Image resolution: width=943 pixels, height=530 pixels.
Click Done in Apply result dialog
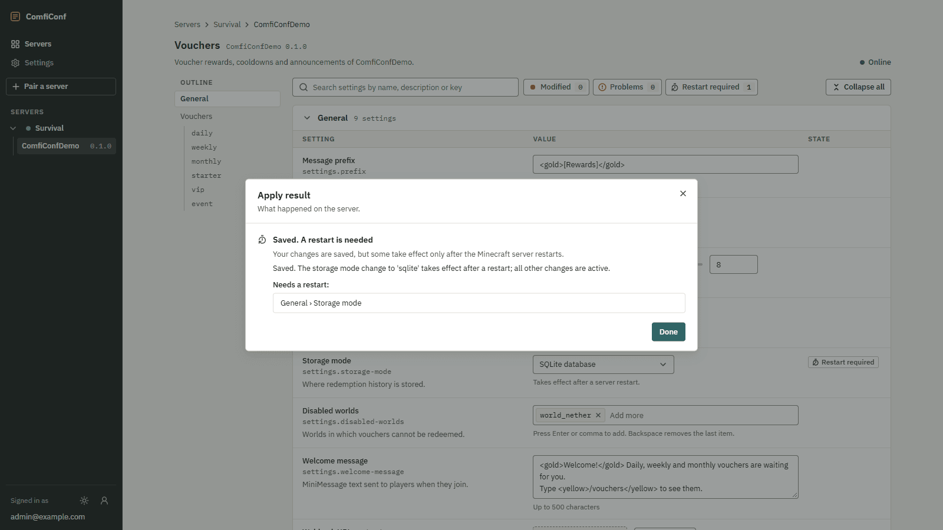(x=668, y=332)
